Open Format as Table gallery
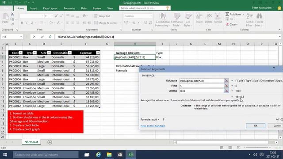Image resolution: width=283 pixels, height=159 pixels. coord(177,20)
